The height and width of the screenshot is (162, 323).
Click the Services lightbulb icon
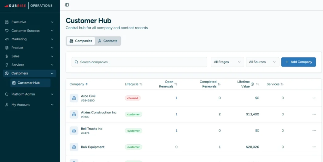tap(7, 65)
